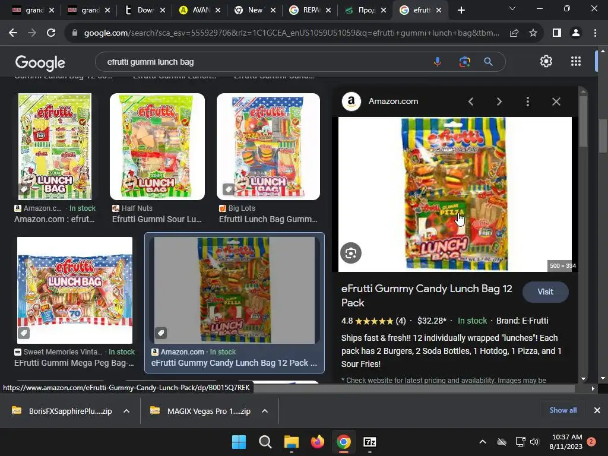The height and width of the screenshot is (456, 608).
Task: Bookmark this page with the star icon
Action: (533, 33)
